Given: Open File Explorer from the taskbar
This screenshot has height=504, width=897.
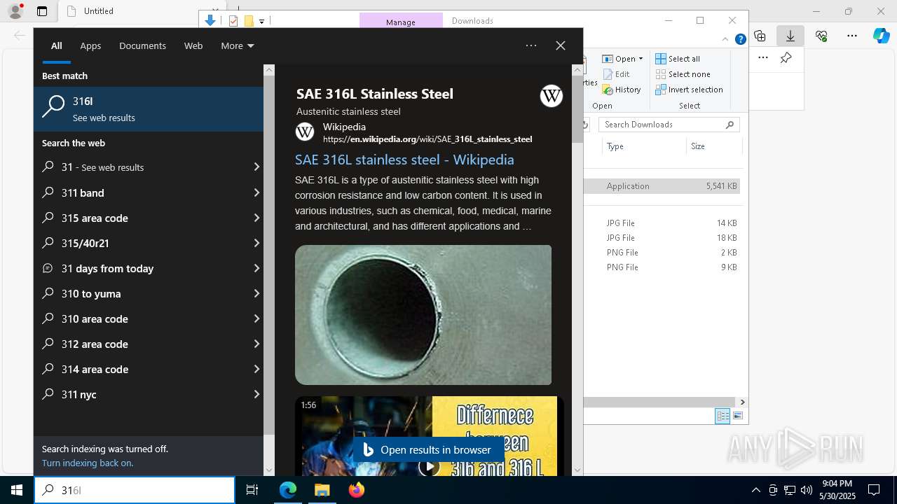Looking at the screenshot, I should click(x=322, y=490).
